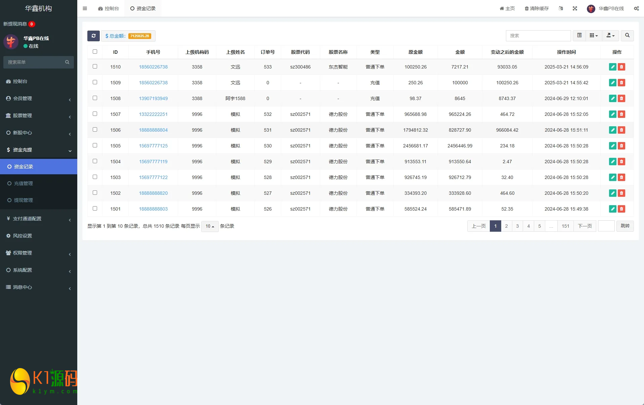Edit record 1503 with the green pencil
The height and width of the screenshot is (405, 644).
pos(613,177)
